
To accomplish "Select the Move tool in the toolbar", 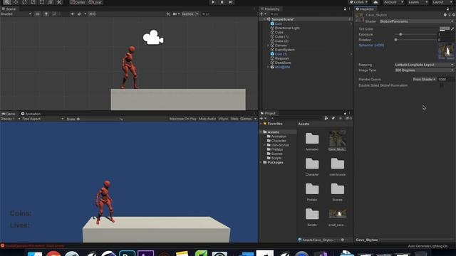I will (16, 2).
